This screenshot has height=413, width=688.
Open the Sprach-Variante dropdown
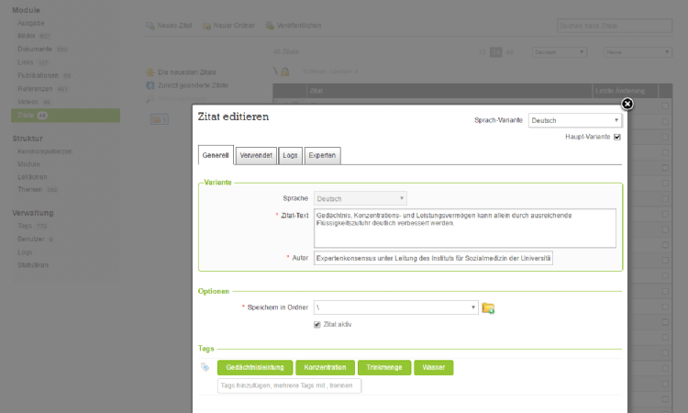575,120
